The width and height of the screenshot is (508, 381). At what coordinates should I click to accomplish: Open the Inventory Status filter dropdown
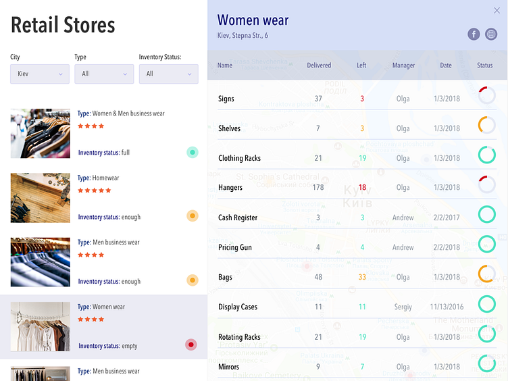pos(168,74)
